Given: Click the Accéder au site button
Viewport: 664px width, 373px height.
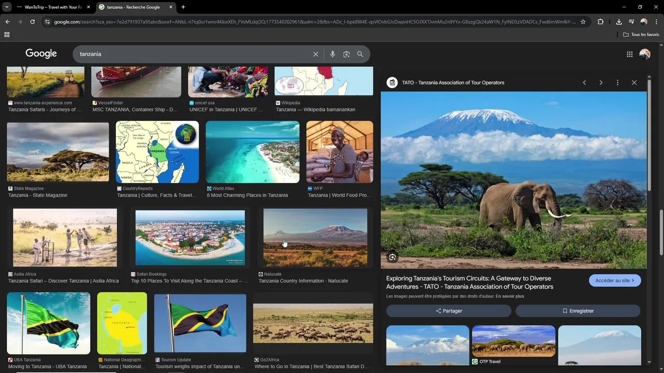Looking at the screenshot, I should [x=615, y=280].
